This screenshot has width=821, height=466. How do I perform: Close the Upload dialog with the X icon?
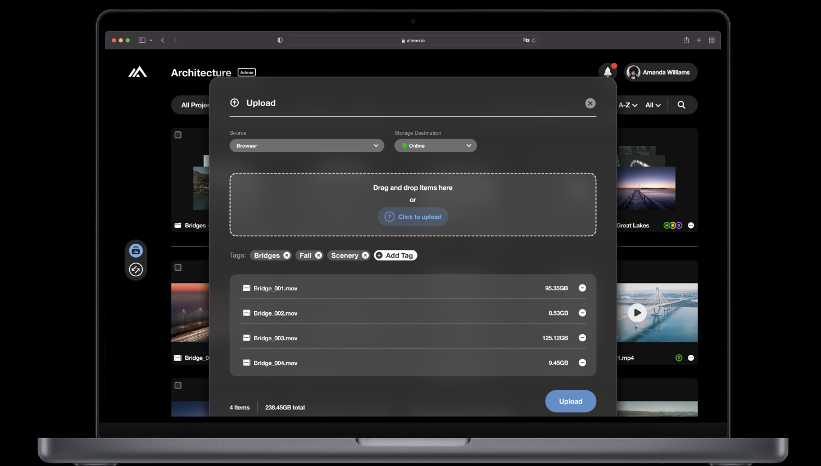pos(590,103)
